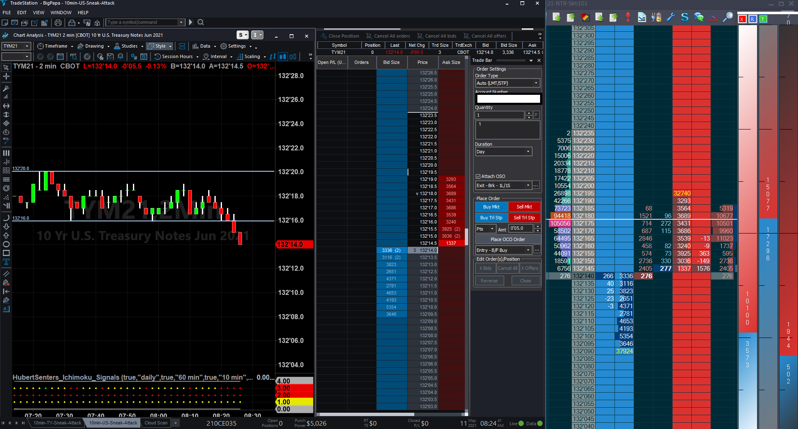Click the line chart icon in NinjaTrader toolbar
Image resolution: width=798 pixels, height=429 pixels.
[714, 17]
